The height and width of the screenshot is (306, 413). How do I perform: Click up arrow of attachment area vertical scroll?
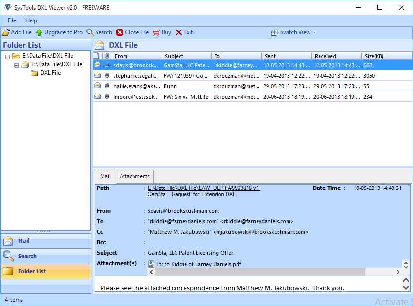pos(406,262)
